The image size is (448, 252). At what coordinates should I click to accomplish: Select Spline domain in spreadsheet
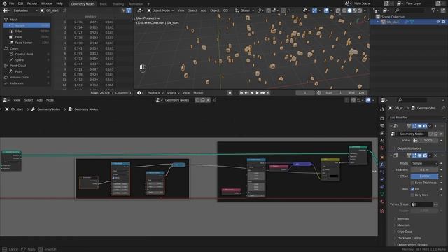pyautogui.click(x=27, y=60)
